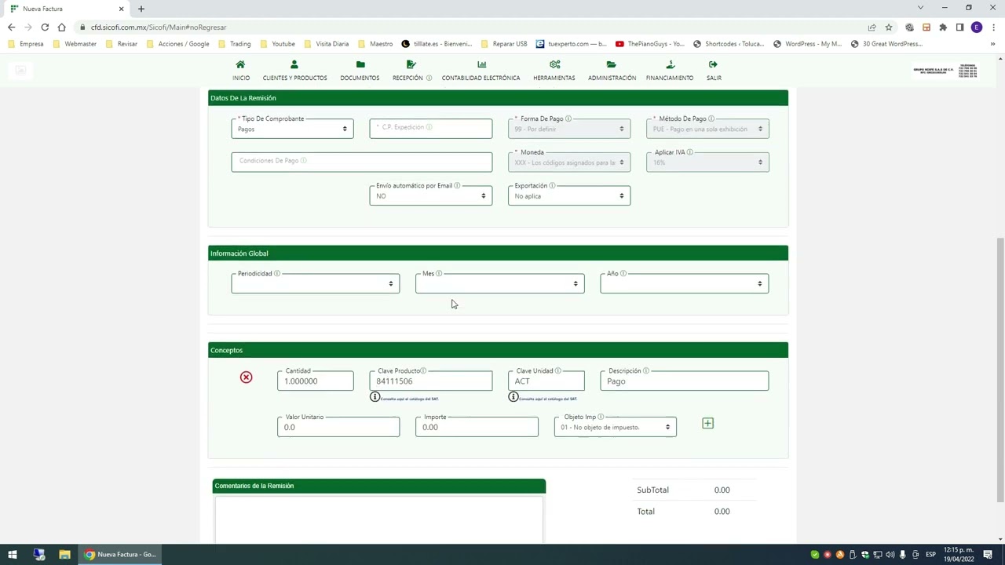Screen dimensions: 1005x565
Task: Open SAT catalog info under Clave Unidad
Action: pos(513,397)
